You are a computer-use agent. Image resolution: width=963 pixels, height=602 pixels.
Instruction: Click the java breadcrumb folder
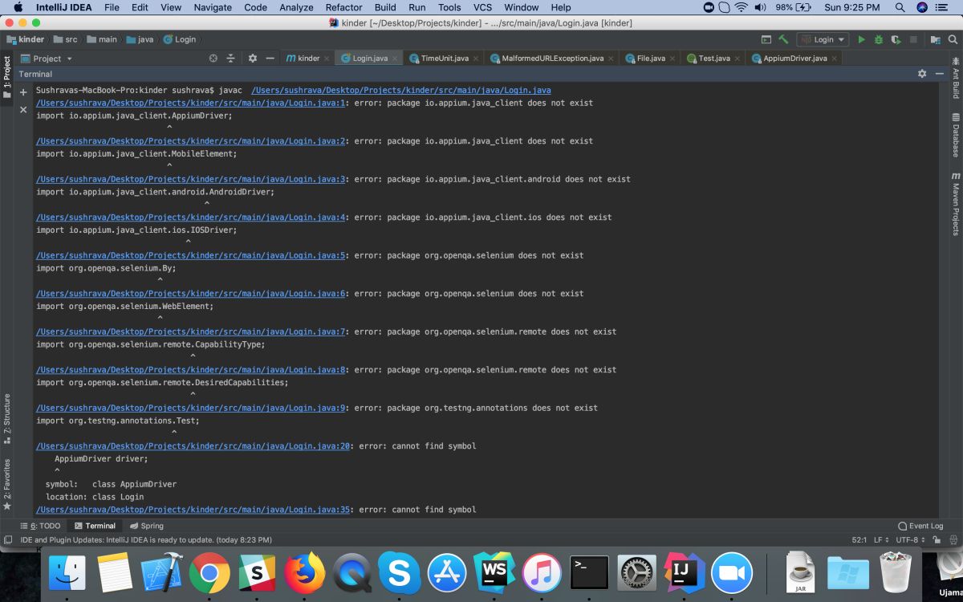click(140, 39)
